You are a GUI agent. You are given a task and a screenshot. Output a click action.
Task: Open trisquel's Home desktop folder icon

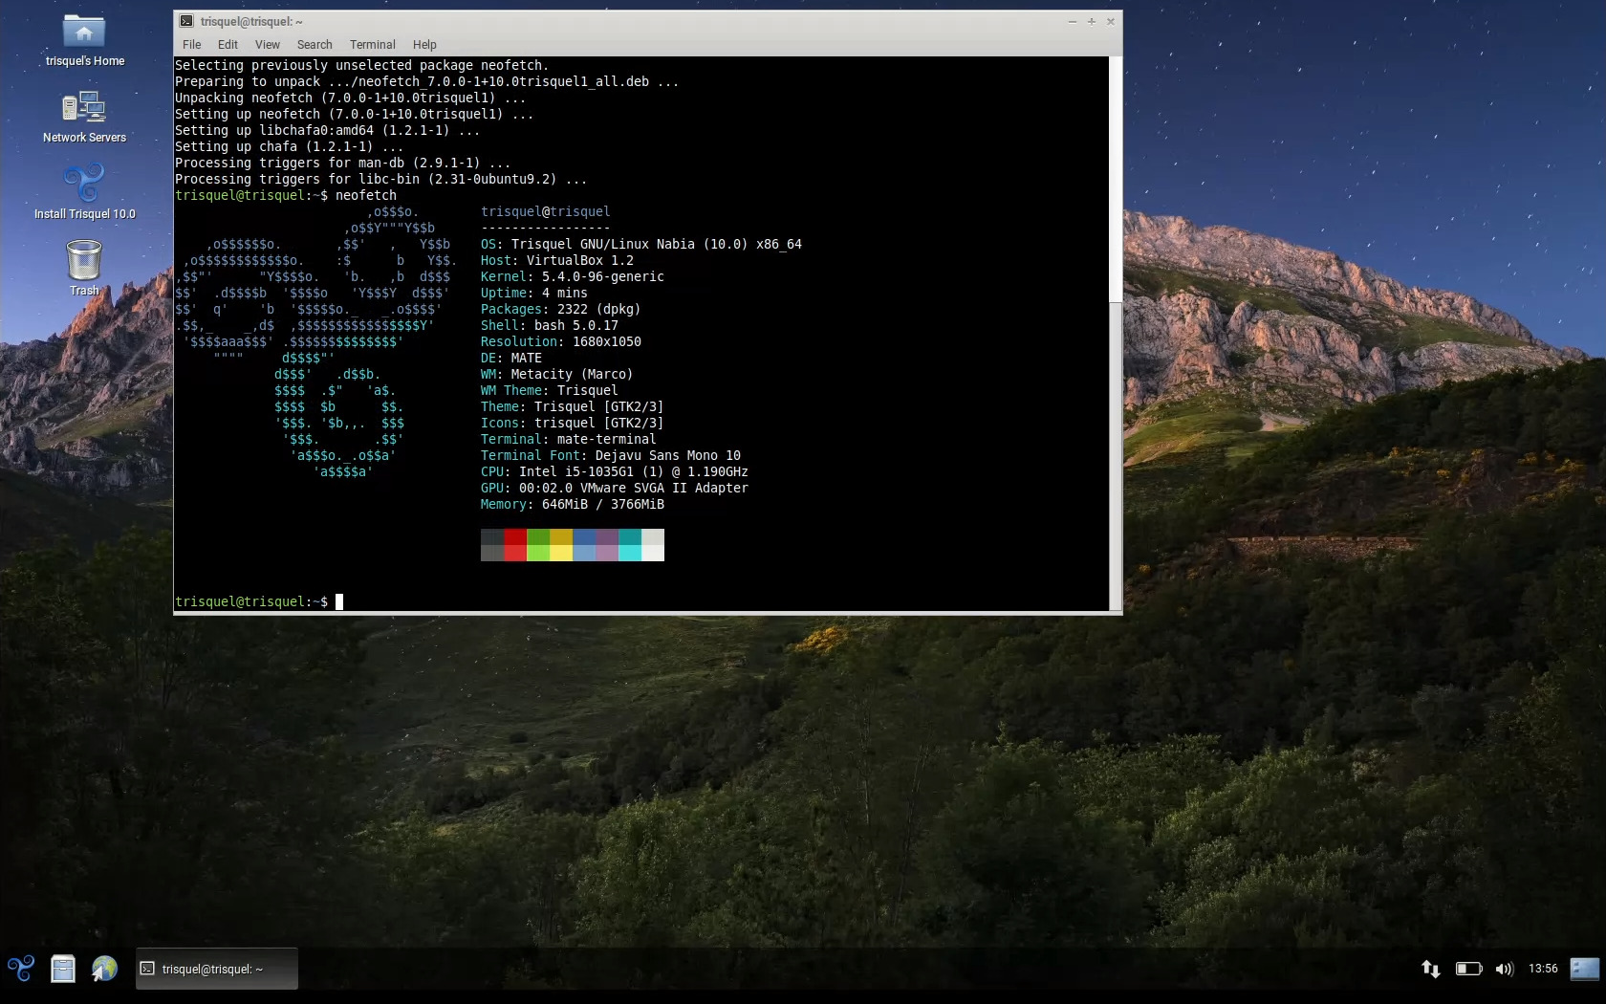pyautogui.click(x=84, y=33)
